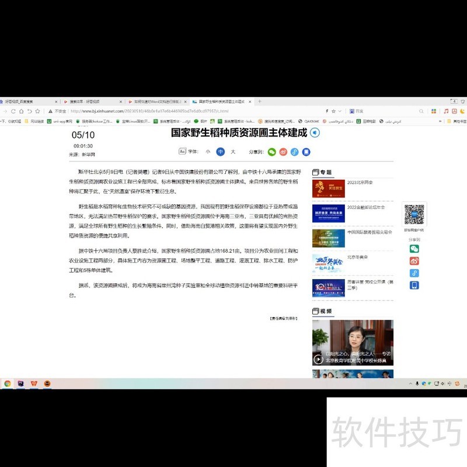Image resolution: width=467 pixels, height=467 pixels.
Task: Open the Douban movie bookmark
Action: 366,121
